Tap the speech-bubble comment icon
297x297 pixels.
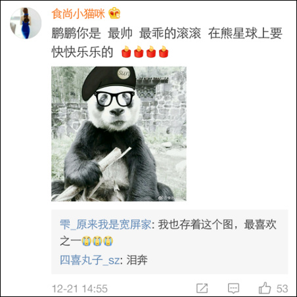(233, 288)
